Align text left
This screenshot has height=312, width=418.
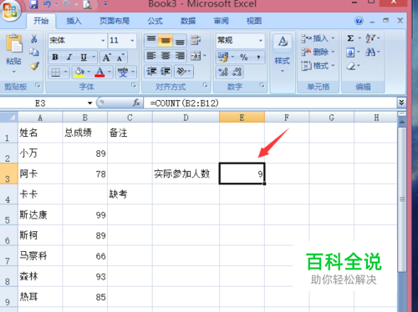coord(151,56)
